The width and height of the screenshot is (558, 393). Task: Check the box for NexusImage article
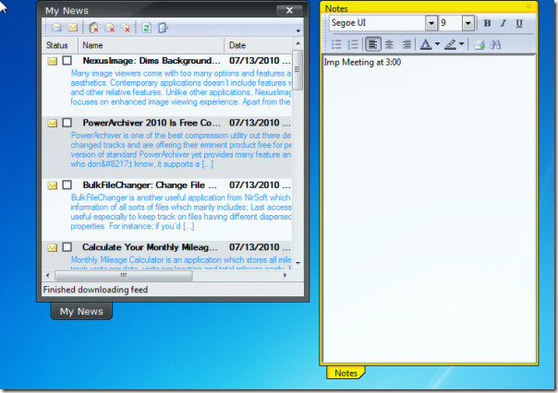(67, 61)
